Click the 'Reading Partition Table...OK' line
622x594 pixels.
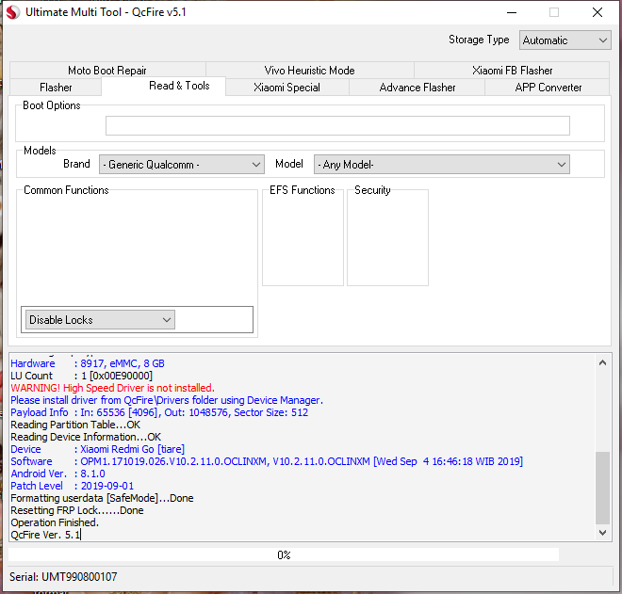click(75, 425)
